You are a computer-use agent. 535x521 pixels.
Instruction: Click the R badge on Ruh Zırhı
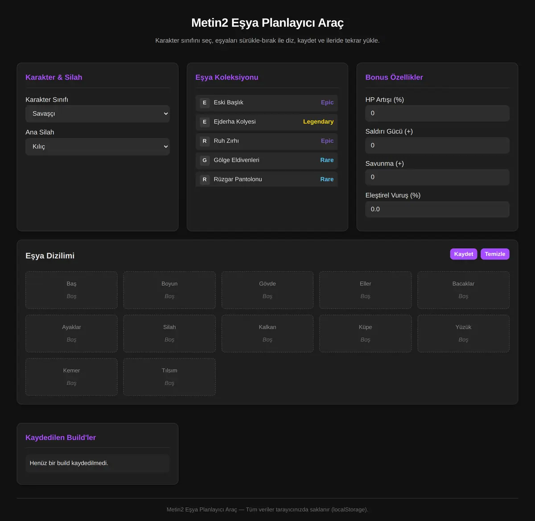[x=205, y=141]
